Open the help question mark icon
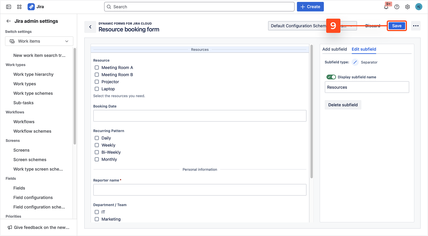Image resolution: width=428 pixels, height=236 pixels. point(397,7)
